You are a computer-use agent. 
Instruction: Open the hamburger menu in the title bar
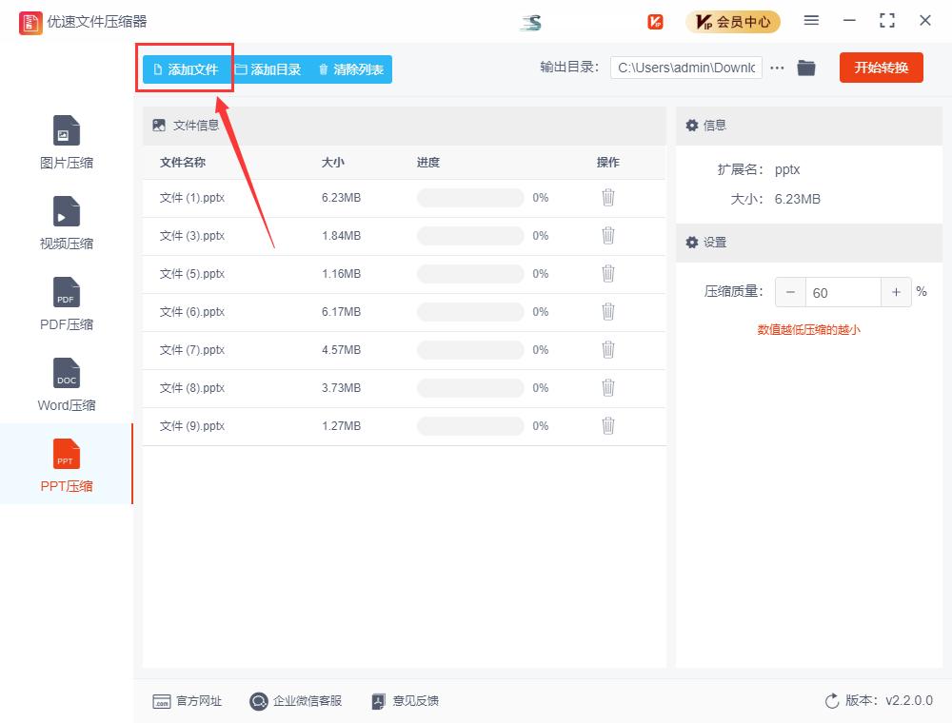tap(812, 20)
